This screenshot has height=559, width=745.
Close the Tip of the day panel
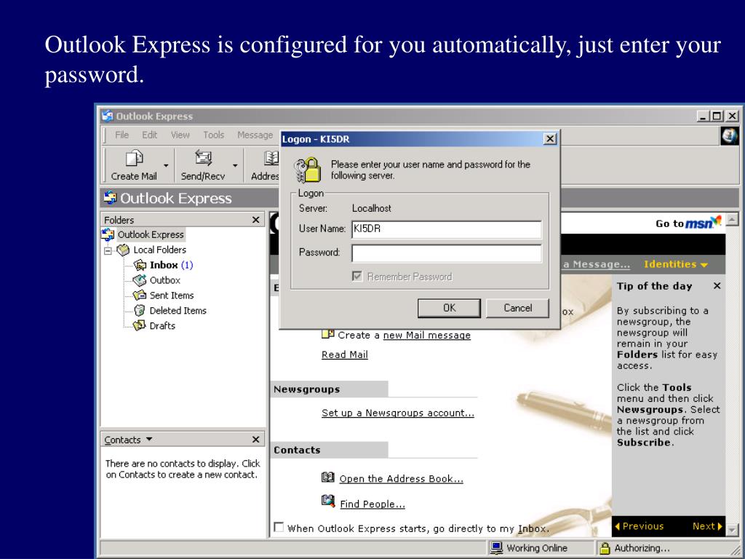click(x=717, y=285)
